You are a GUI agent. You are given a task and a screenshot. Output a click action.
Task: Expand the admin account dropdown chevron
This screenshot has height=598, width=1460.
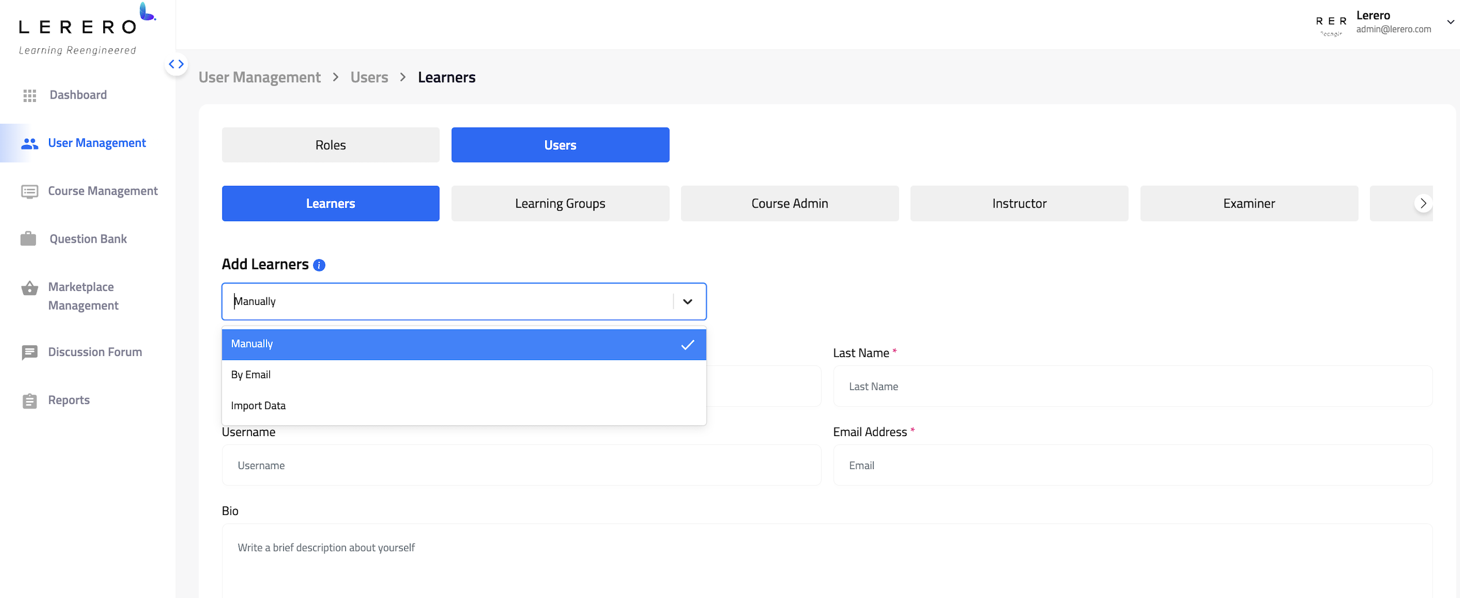[x=1451, y=22]
